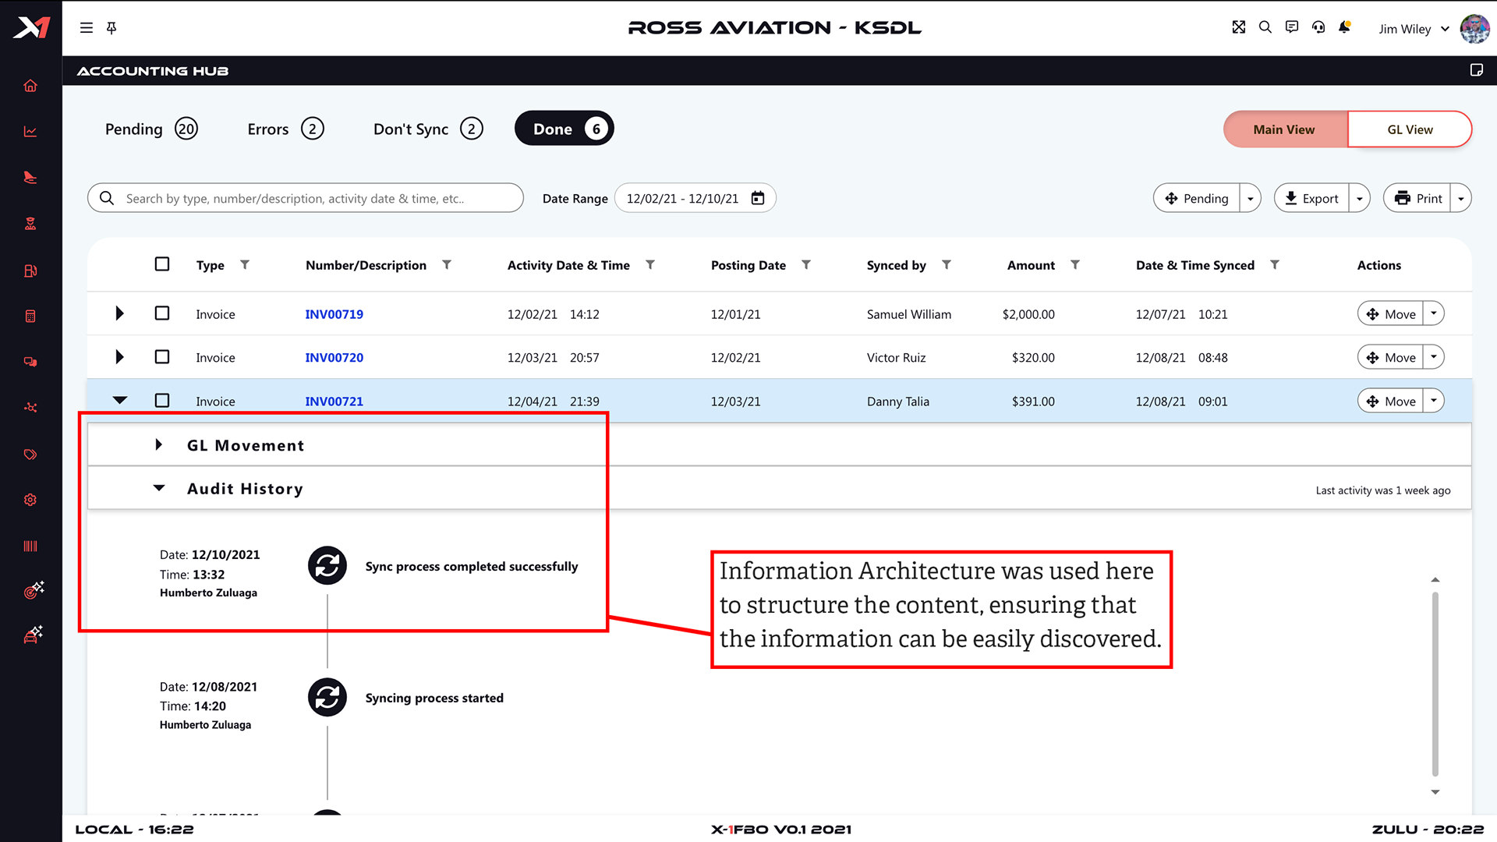The width and height of the screenshot is (1497, 842).
Task: Open the chart analytics sidebar icon
Action: [x=30, y=132]
